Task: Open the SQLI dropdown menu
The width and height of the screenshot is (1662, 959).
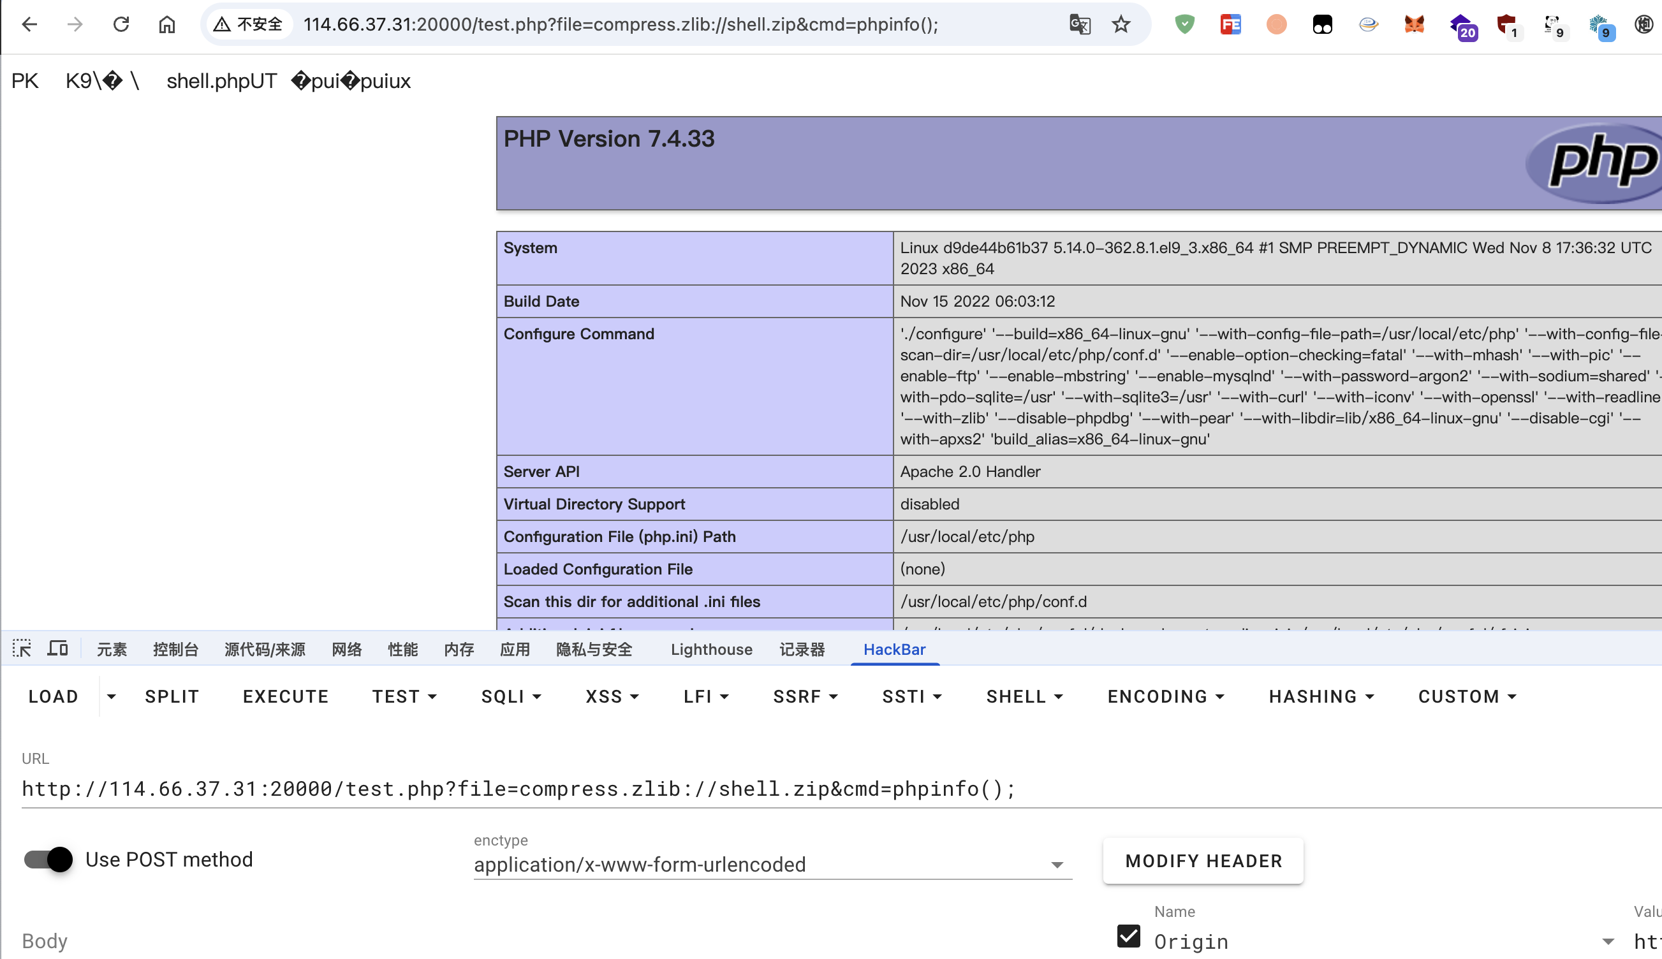Action: pyautogui.click(x=510, y=696)
